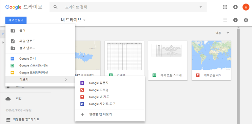
Task: Click the Sheets icon on 제목 없는 스프레 card
Action: point(154,75)
